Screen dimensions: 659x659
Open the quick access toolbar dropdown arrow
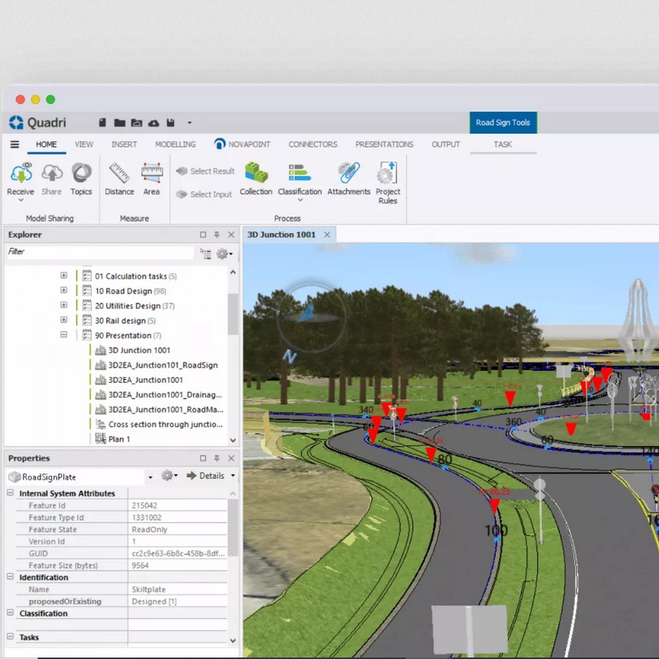click(x=189, y=122)
